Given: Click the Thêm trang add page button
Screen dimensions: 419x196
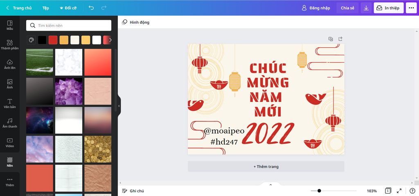Looking at the screenshot, I should click(266, 167).
